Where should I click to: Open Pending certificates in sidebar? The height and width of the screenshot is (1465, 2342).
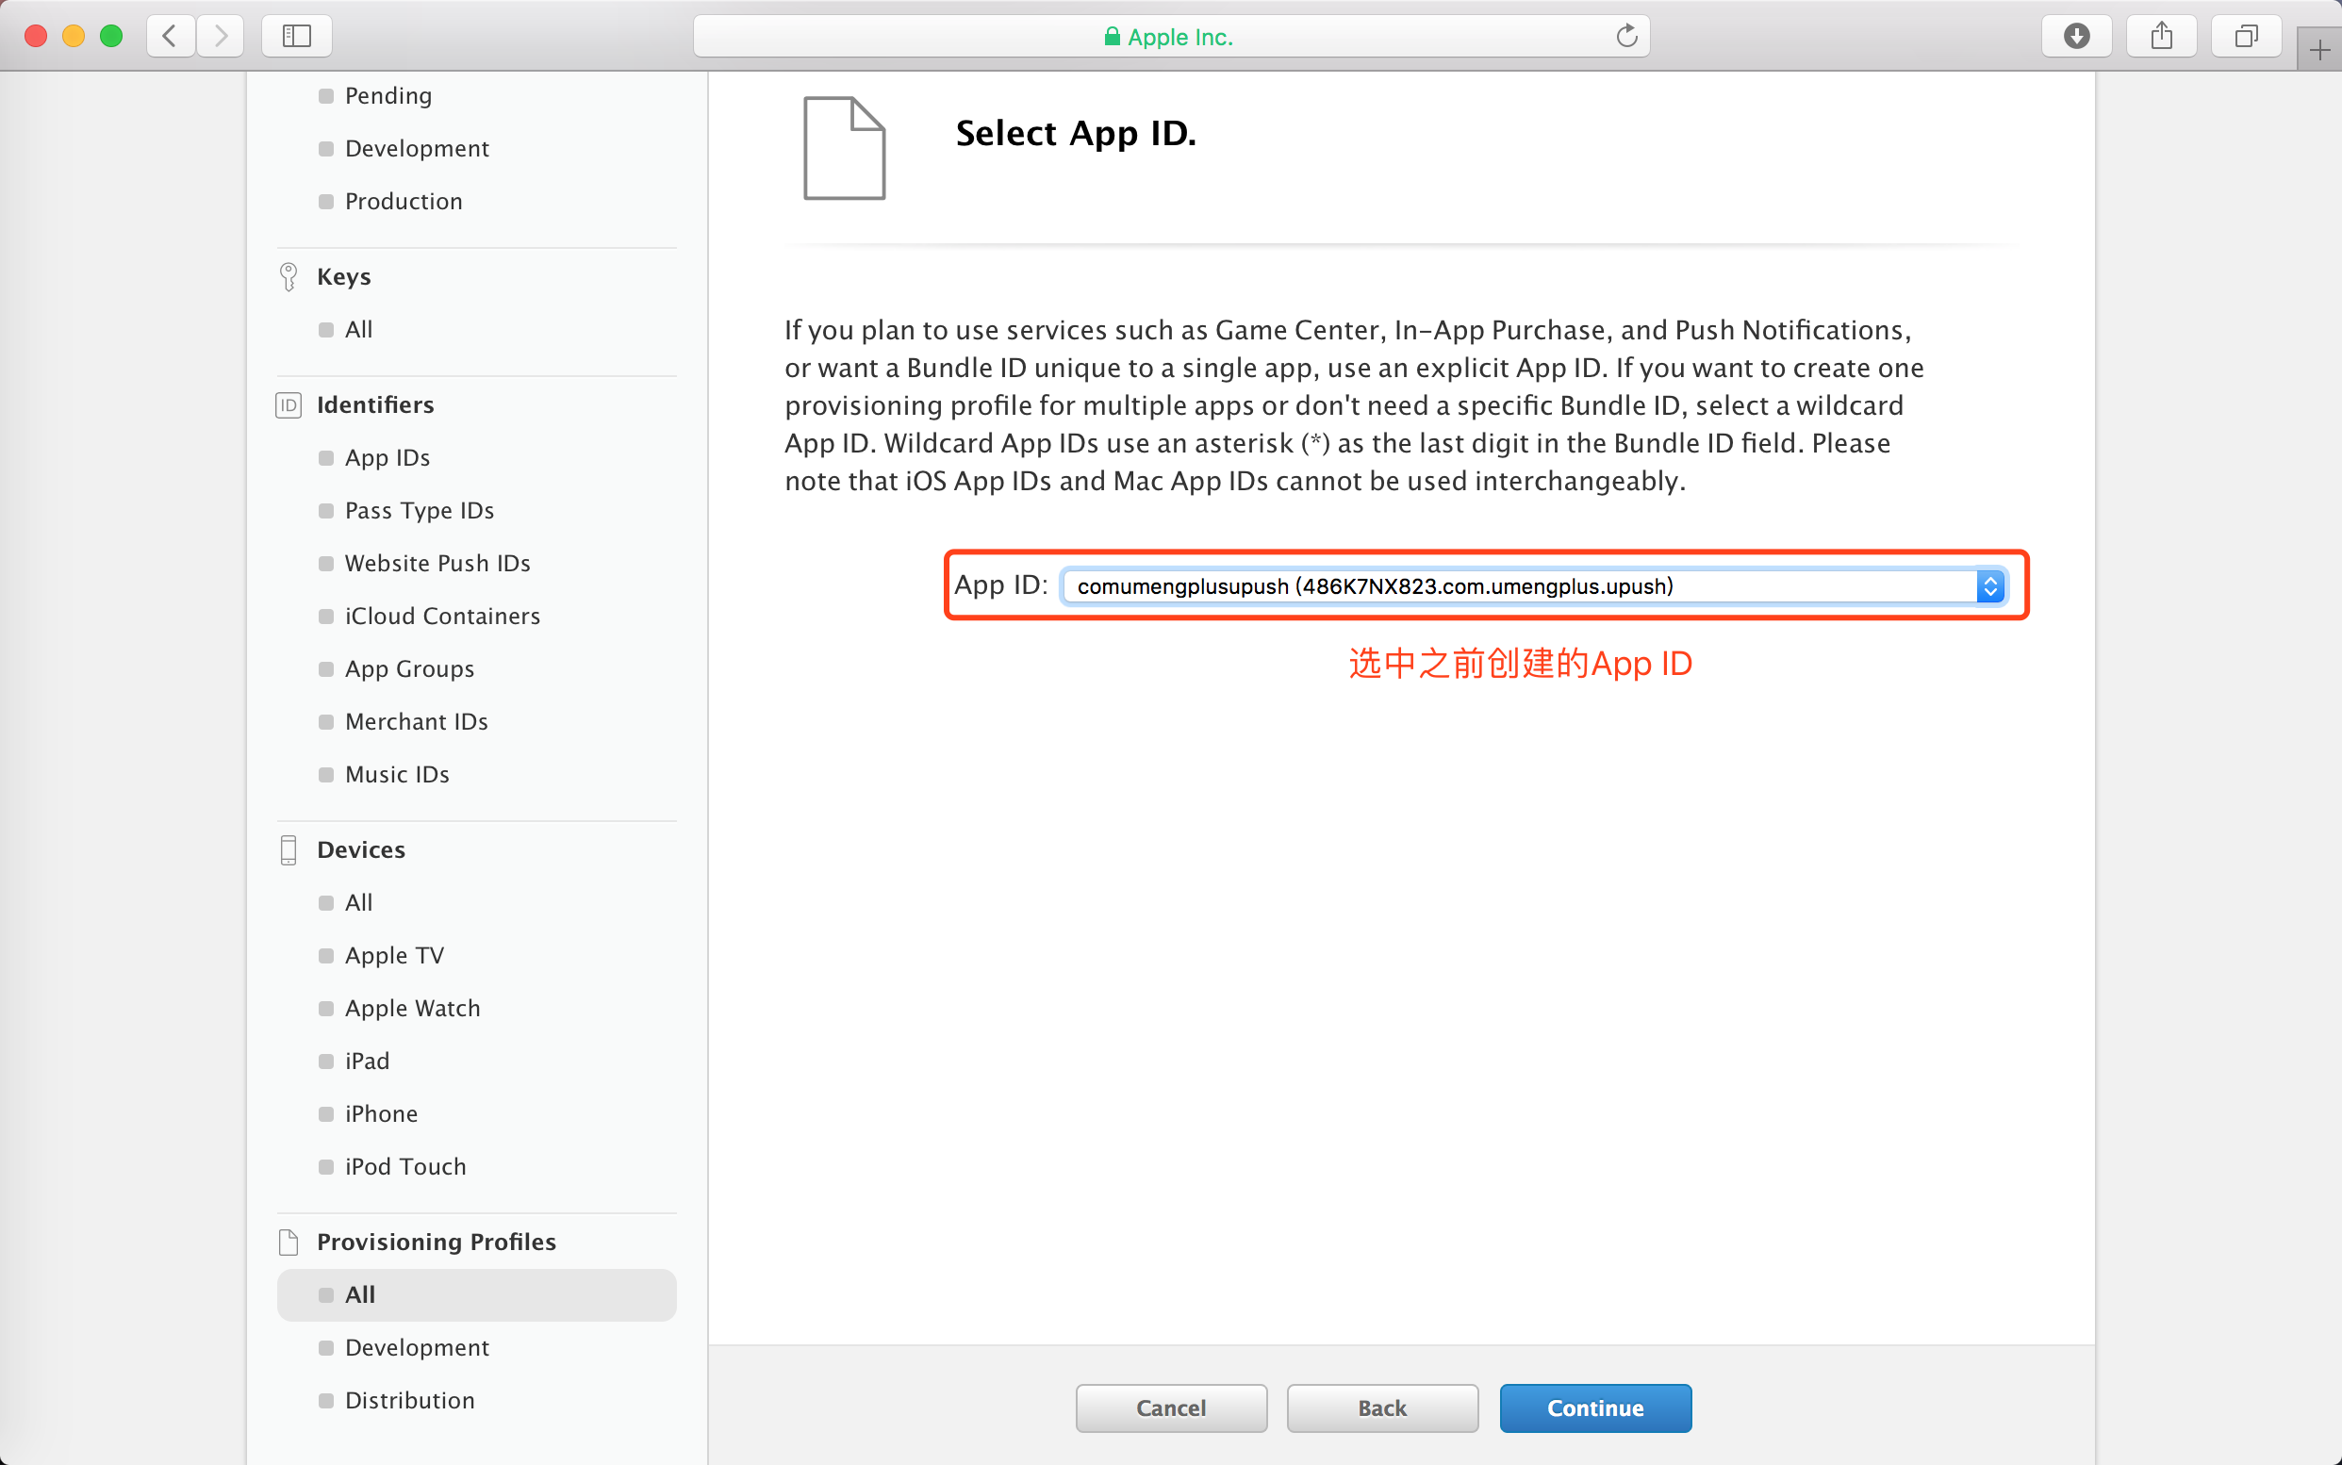coord(388,96)
